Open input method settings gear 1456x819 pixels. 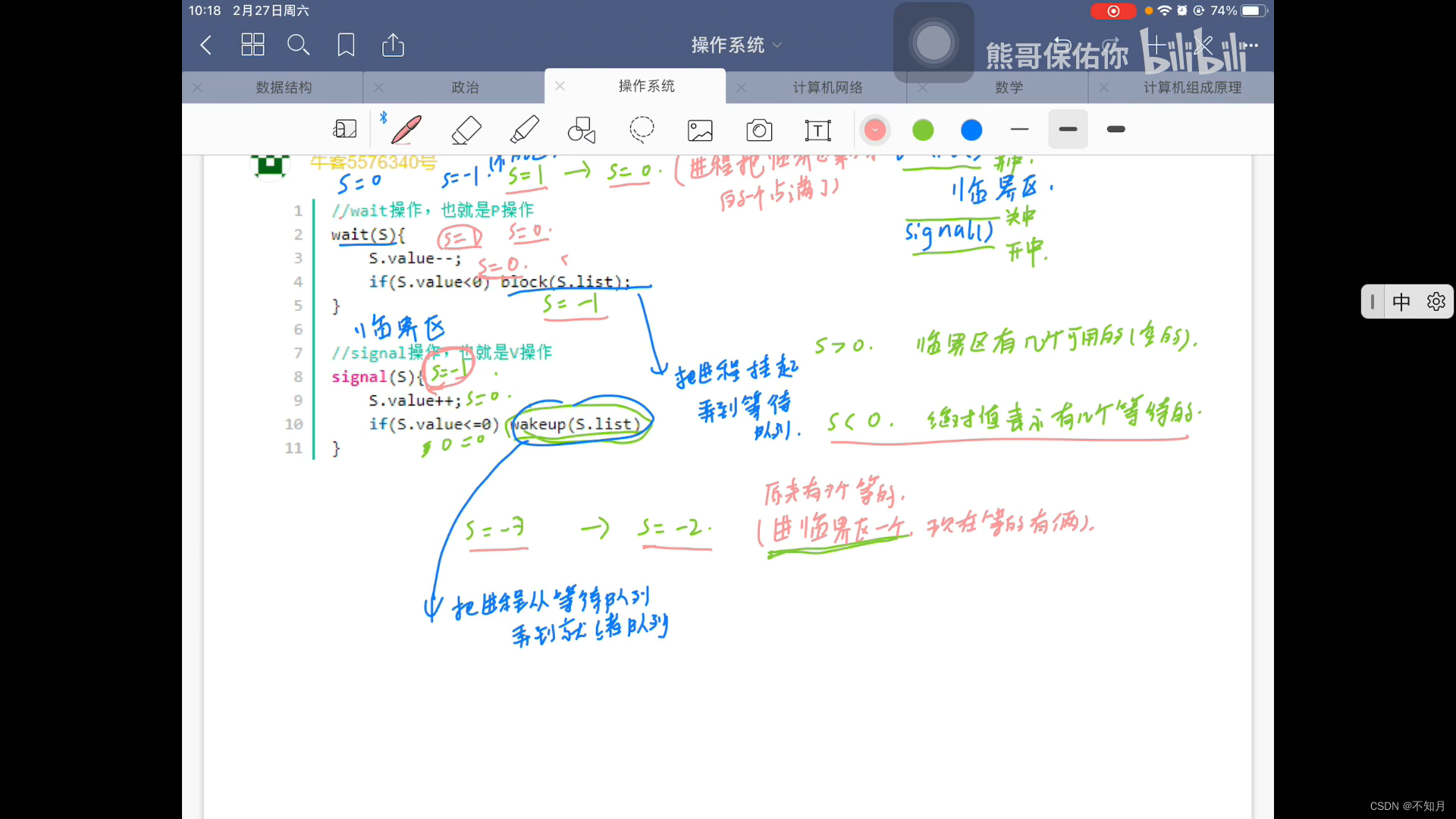tap(1436, 302)
